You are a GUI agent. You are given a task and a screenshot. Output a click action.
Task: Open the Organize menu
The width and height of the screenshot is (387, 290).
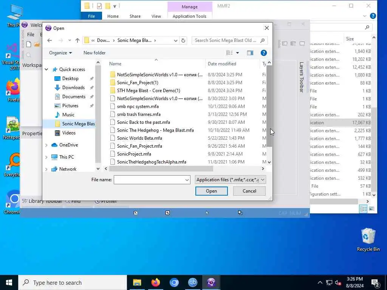pos(60,53)
